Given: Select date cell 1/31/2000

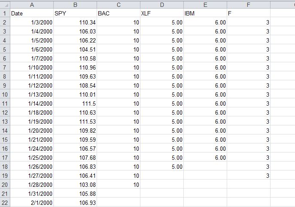Looking at the screenshot, I should (x=32, y=194).
